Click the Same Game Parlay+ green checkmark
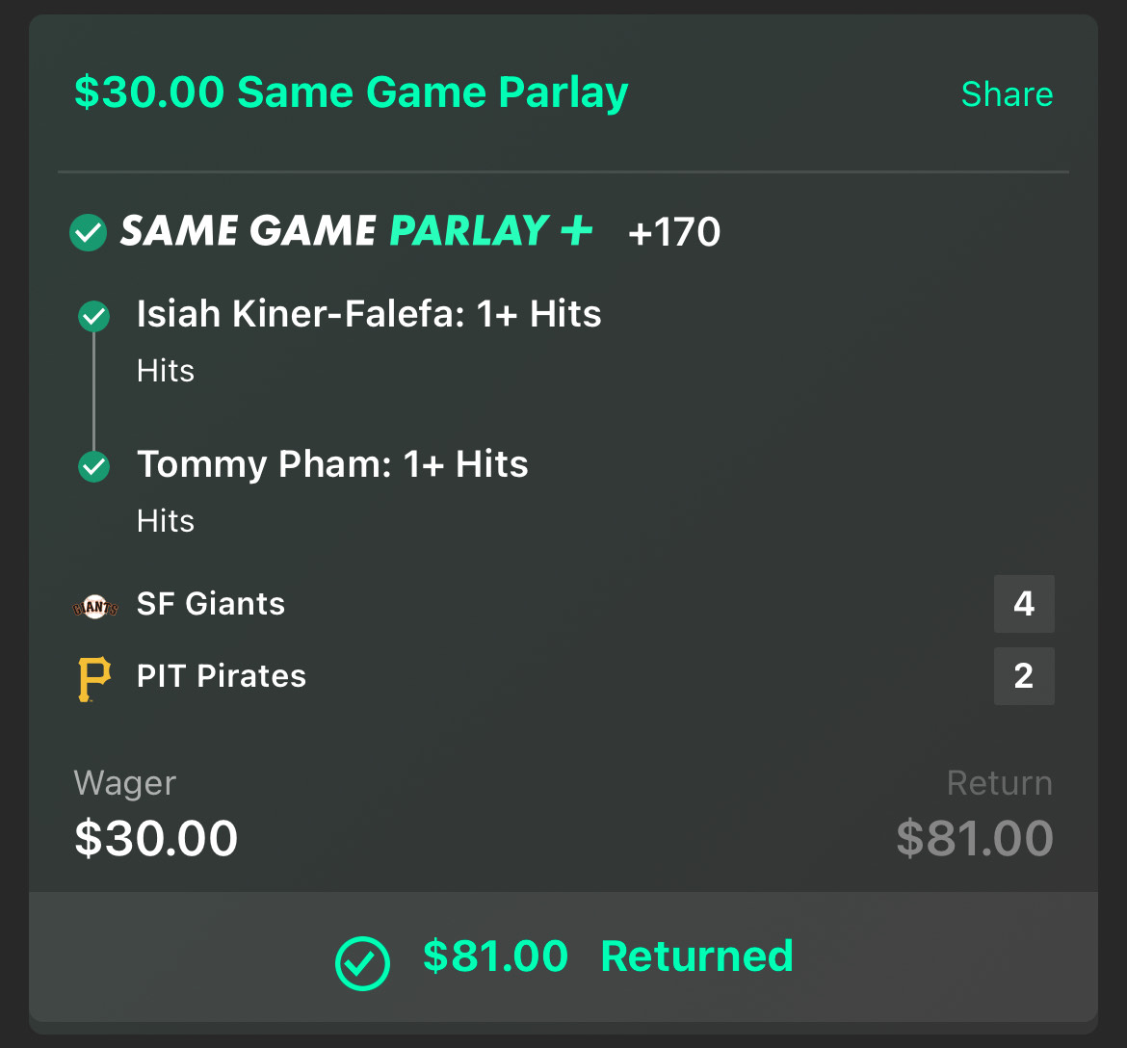The width and height of the screenshot is (1127, 1048). [88, 232]
